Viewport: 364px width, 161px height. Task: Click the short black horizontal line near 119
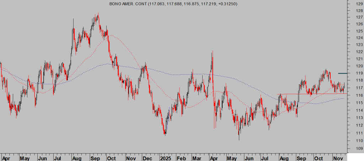pyautogui.click(x=342, y=73)
